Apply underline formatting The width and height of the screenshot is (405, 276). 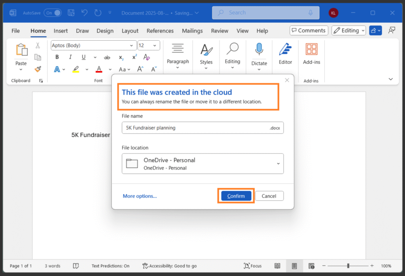(83, 57)
